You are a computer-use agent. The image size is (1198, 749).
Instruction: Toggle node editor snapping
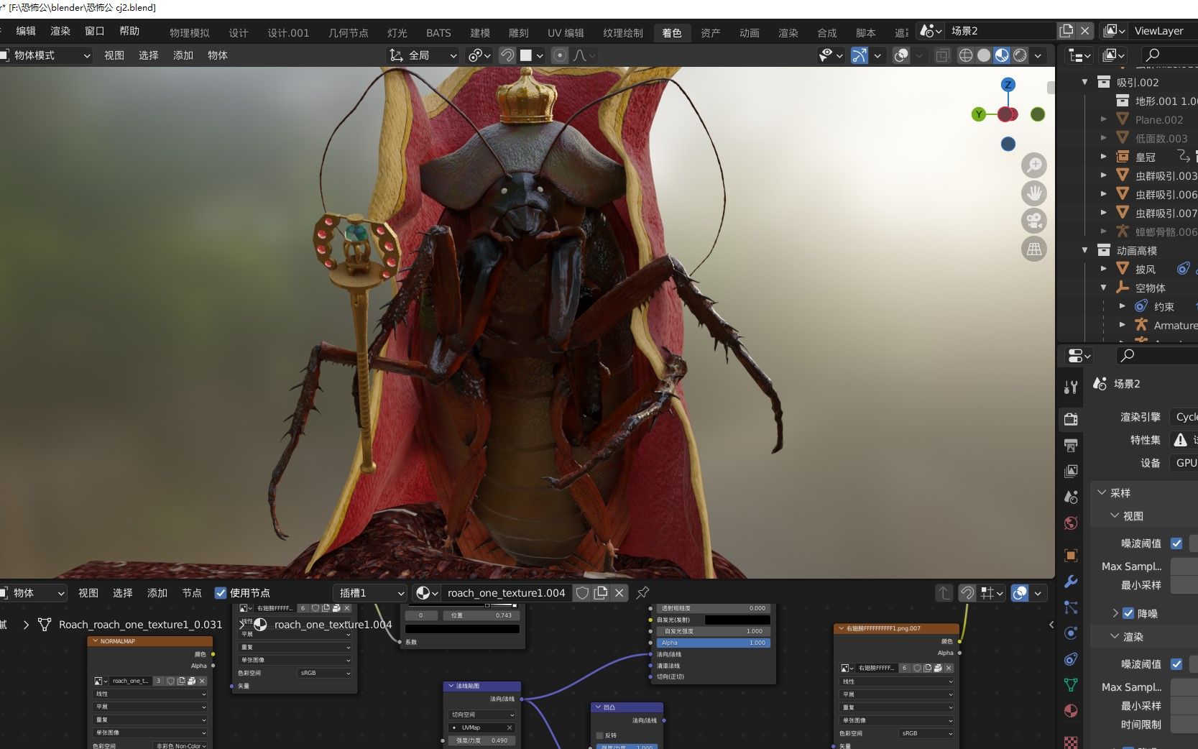point(967,592)
